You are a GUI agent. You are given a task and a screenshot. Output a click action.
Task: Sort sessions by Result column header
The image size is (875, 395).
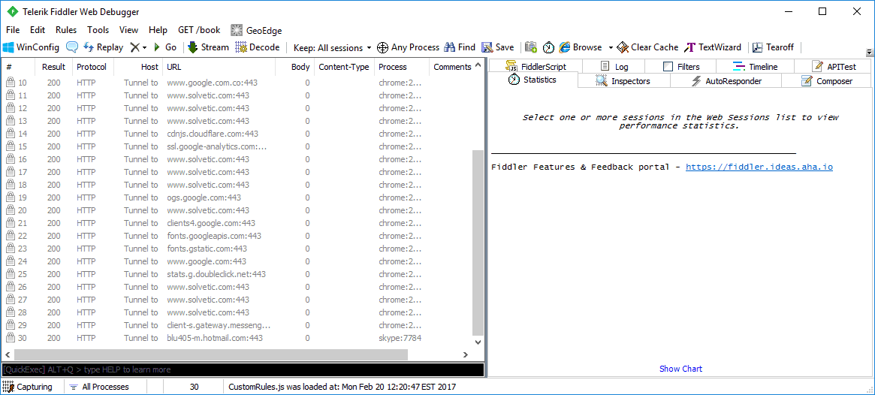pyautogui.click(x=53, y=67)
